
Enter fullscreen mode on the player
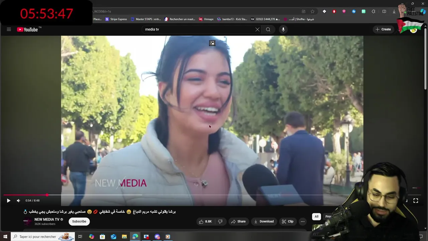tap(416, 200)
